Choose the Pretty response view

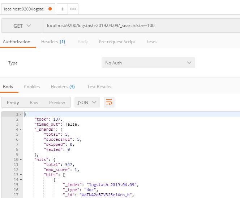13,103
